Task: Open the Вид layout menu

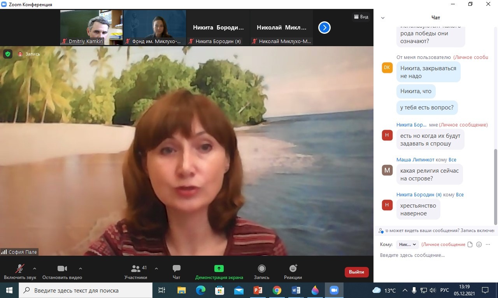Action: 361,17
